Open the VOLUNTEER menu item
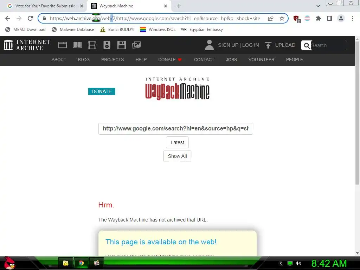 tap(261, 60)
